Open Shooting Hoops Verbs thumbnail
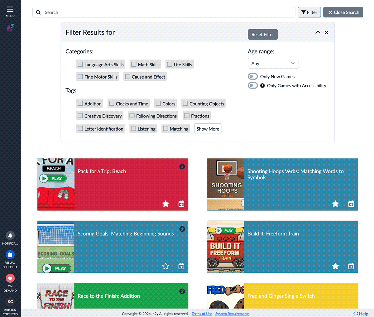Screen dimensions: 374x317 pyautogui.click(x=226, y=185)
